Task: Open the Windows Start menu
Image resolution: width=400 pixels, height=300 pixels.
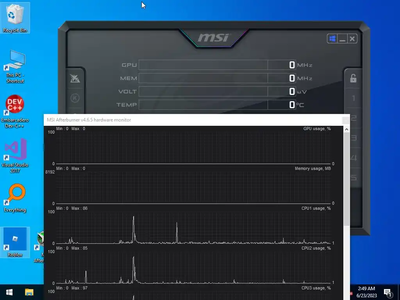Action: click(x=9, y=292)
